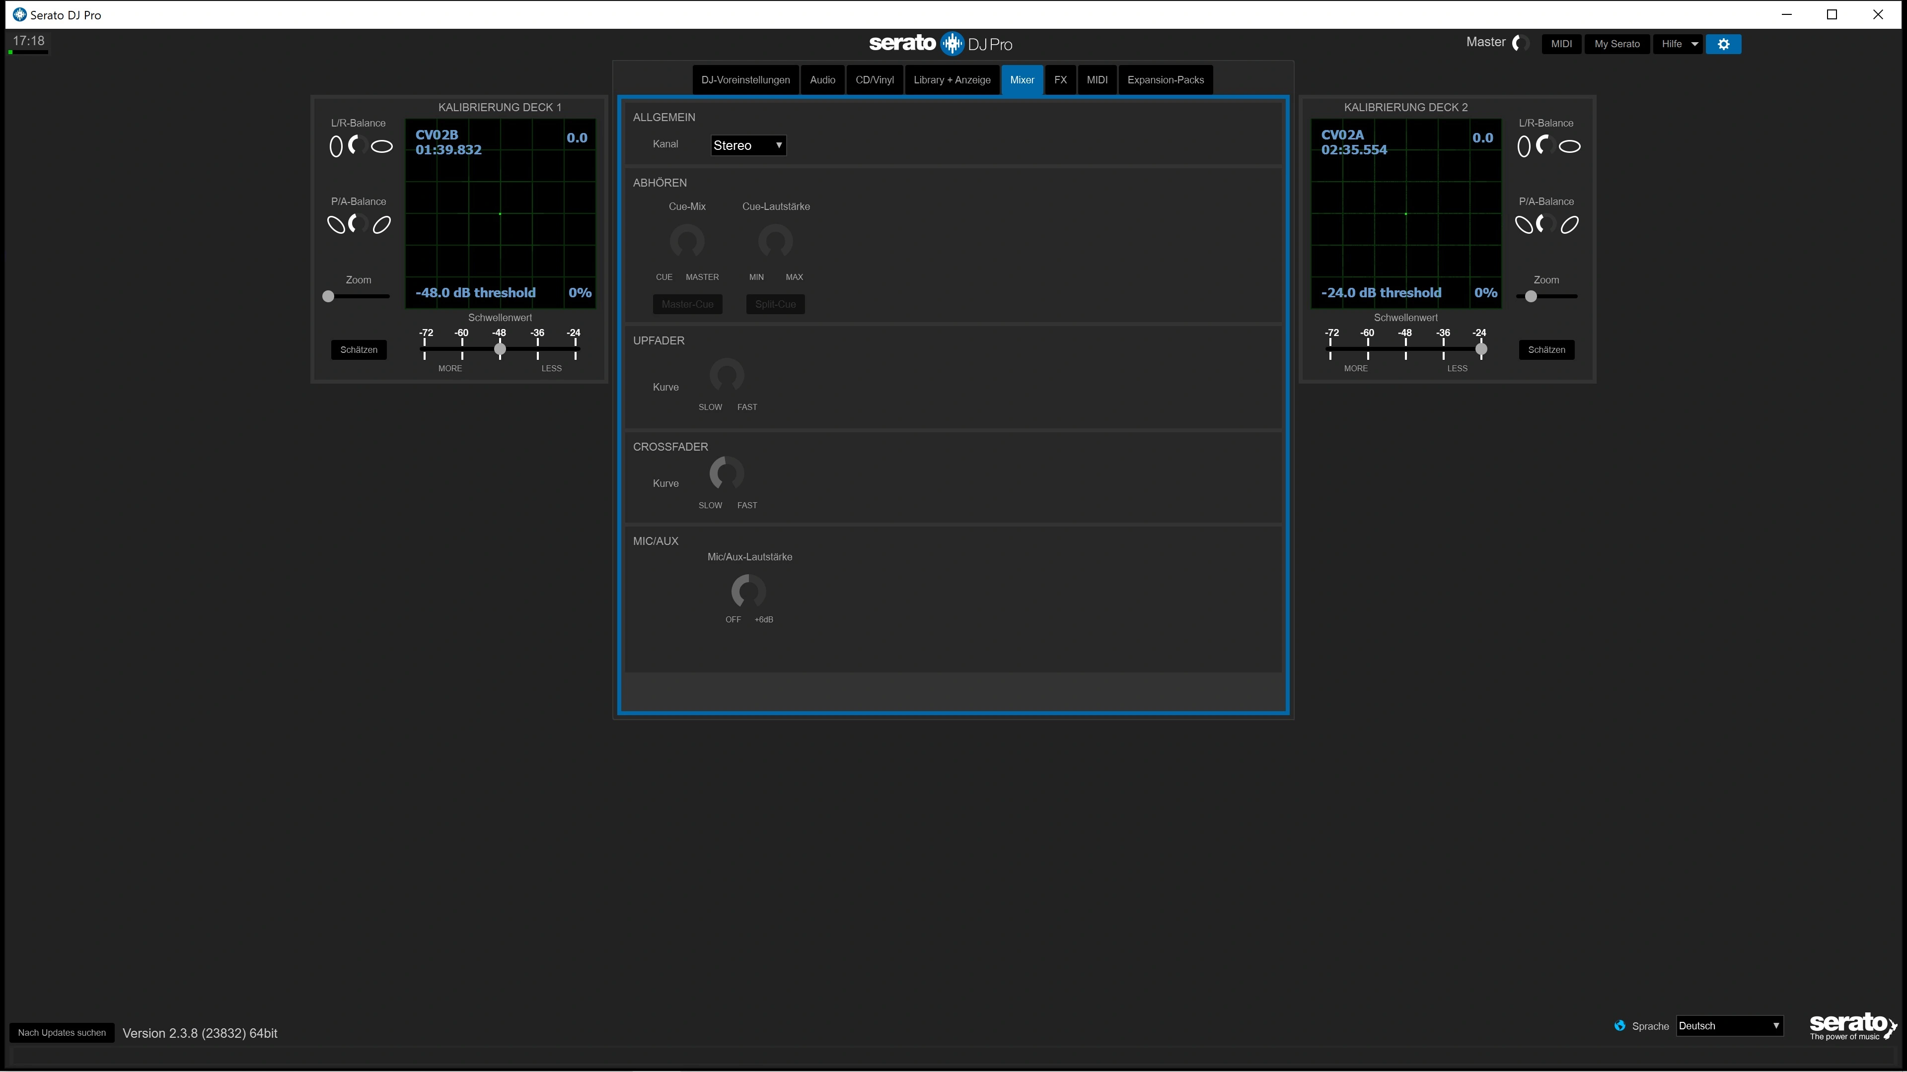Toggle the Master-Cue button
Viewport: 1907px width, 1072px height.
coord(687,304)
